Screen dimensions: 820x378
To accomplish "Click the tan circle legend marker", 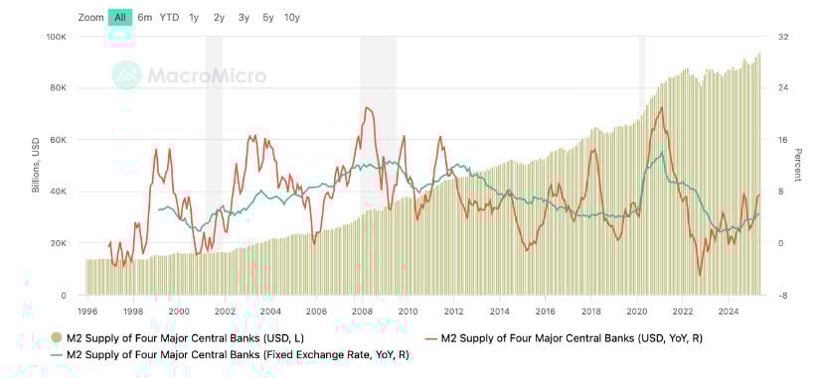I will pyautogui.click(x=56, y=337).
